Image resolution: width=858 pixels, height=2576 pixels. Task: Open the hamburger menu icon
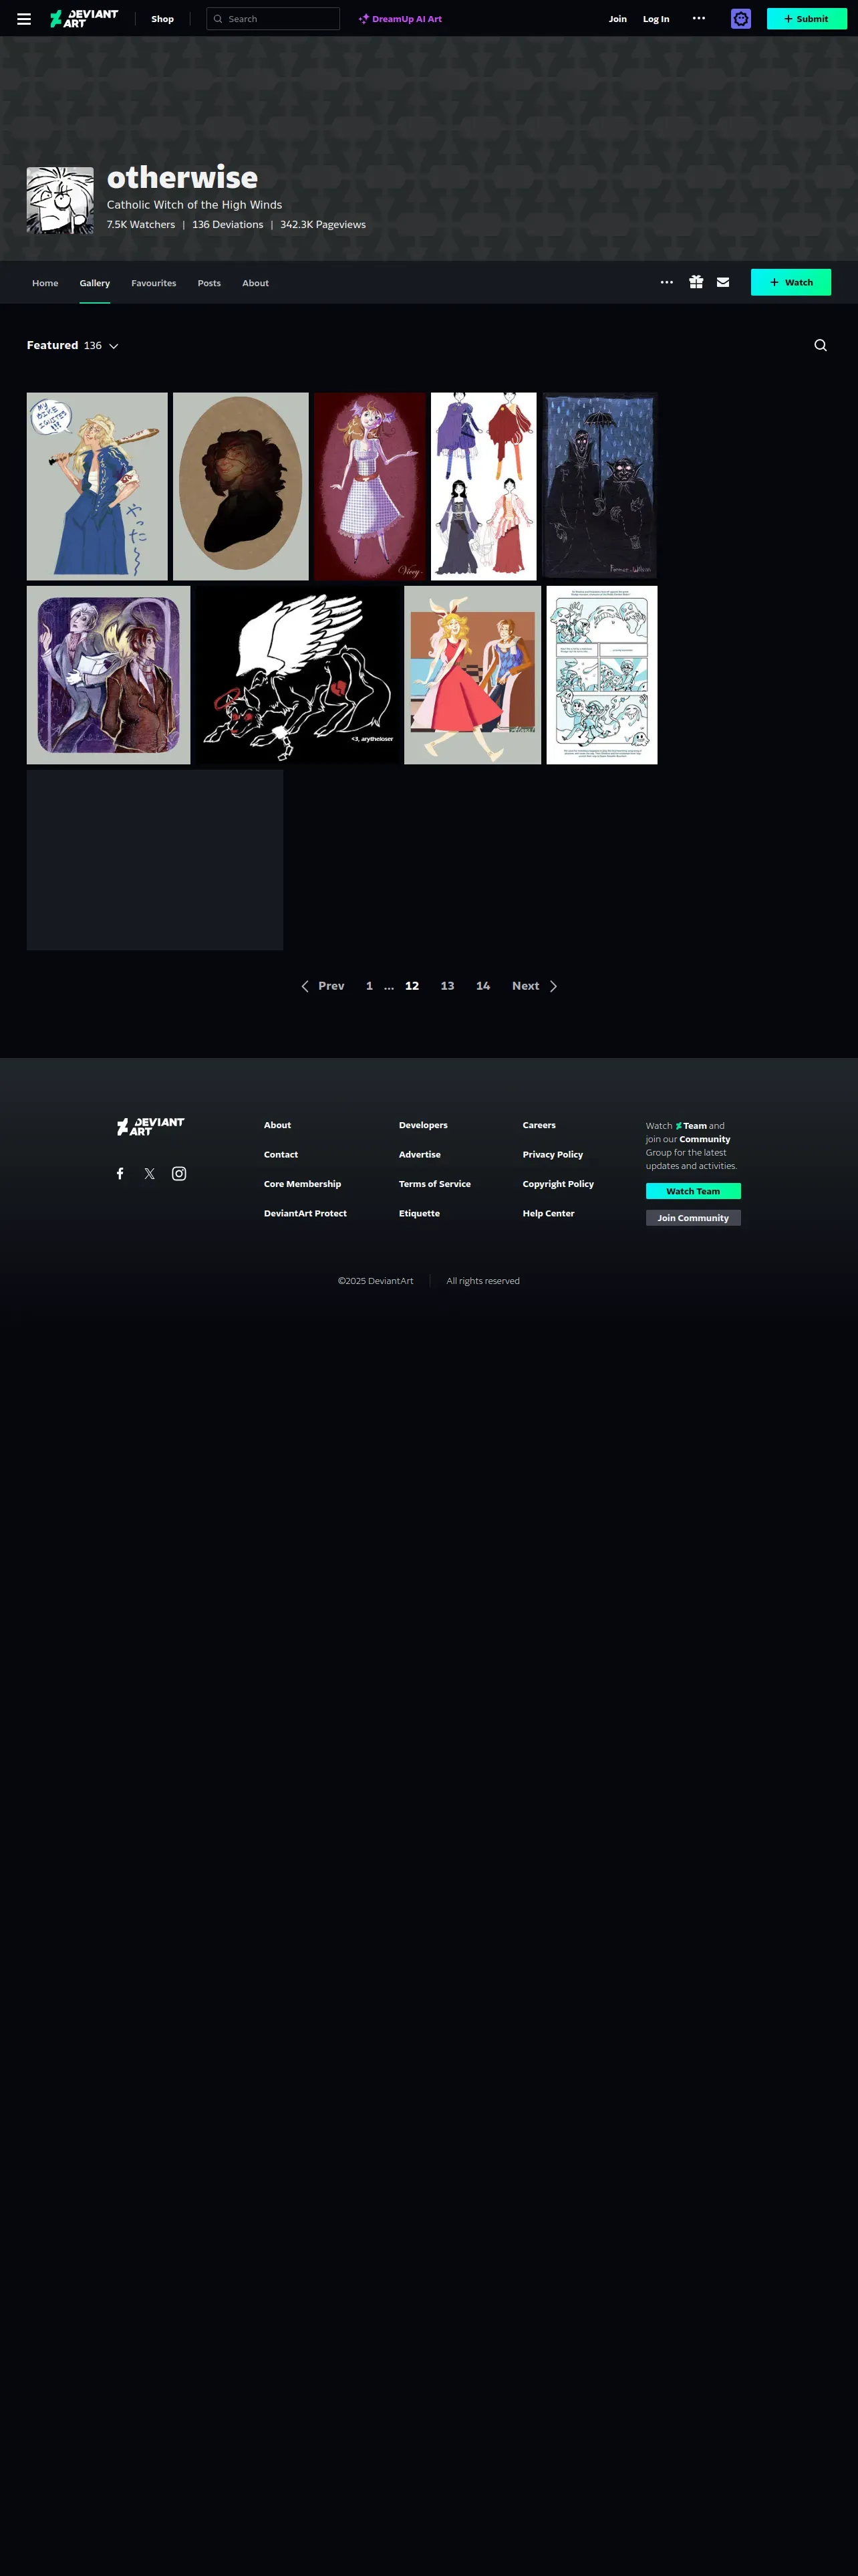(24, 19)
